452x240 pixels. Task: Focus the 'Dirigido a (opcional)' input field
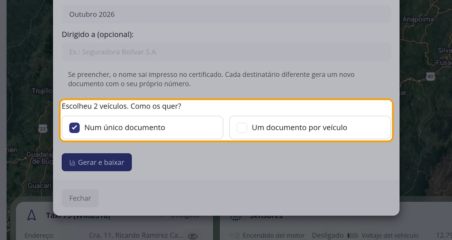pyautogui.click(x=226, y=52)
